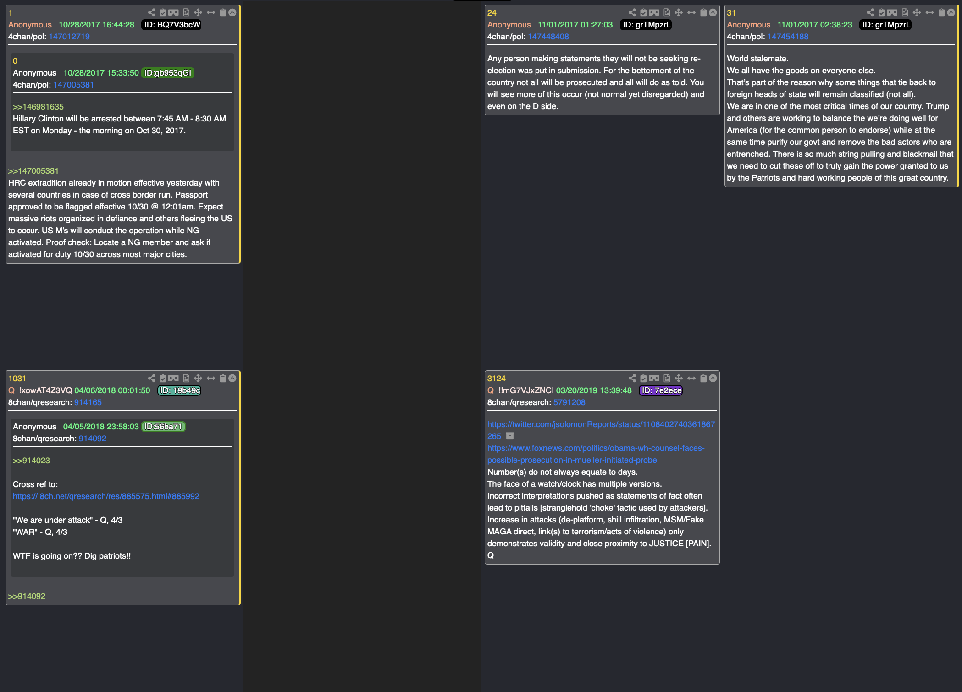The height and width of the screenshot is (692, 962).
Task: Open 4chan/pol link 147454188
Action: (788, 37)
